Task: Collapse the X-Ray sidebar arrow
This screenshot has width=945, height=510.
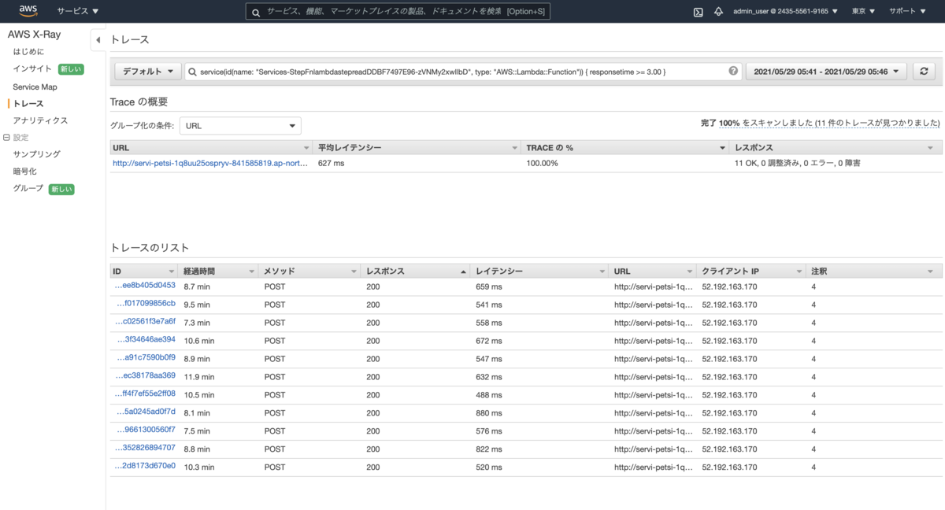Action: 98,40
